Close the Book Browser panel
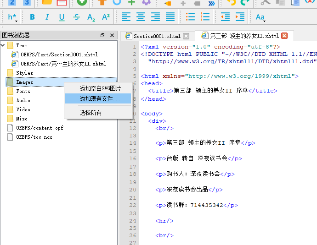 (x=112, y=35)
